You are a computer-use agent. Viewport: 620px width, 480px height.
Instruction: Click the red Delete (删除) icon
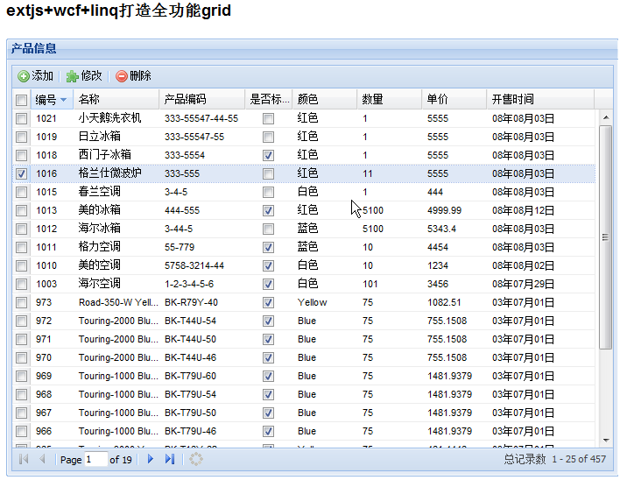[x=122, y=76]
